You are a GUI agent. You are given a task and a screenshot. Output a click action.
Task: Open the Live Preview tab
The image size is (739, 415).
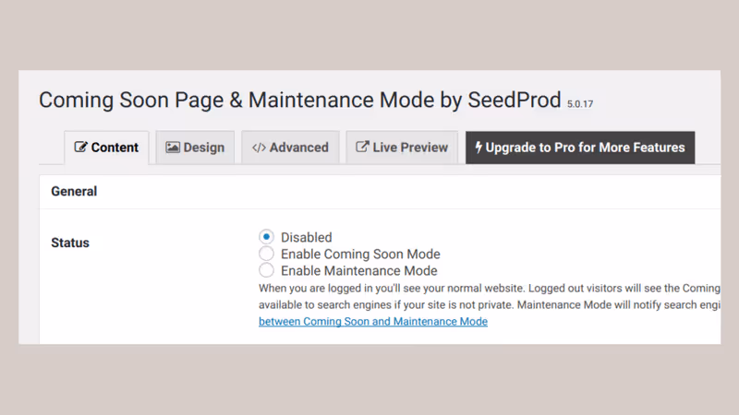402,148
